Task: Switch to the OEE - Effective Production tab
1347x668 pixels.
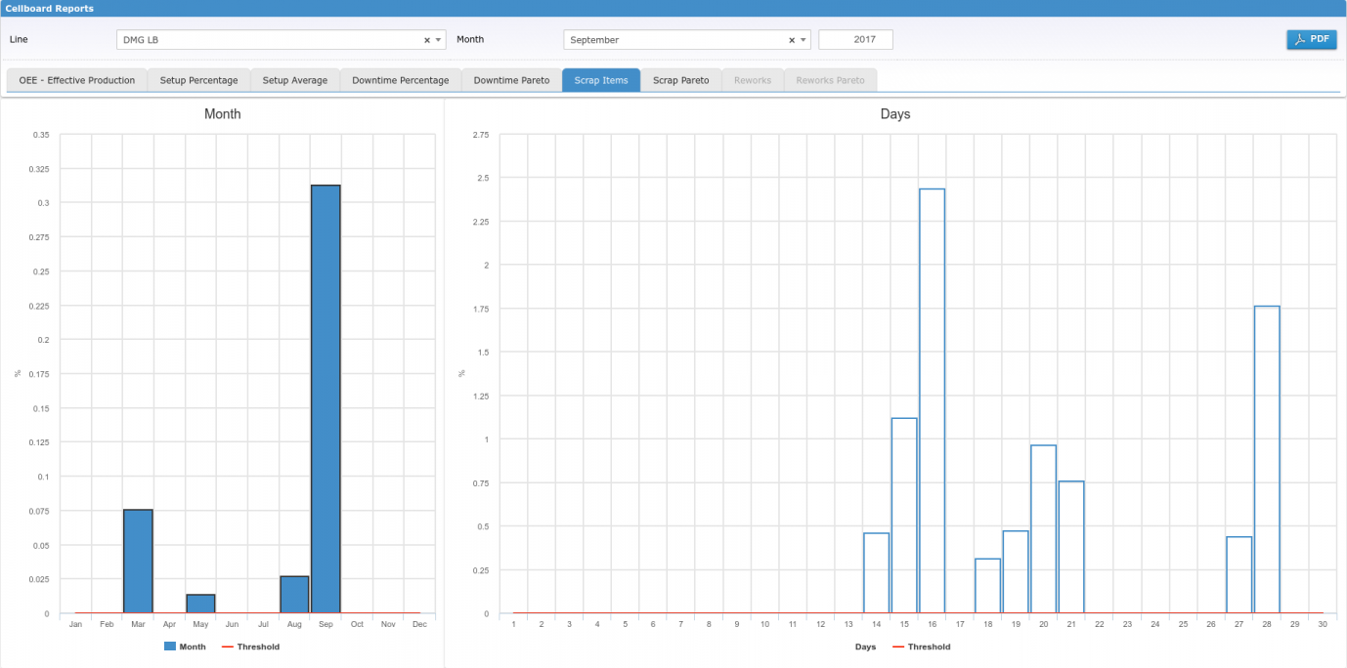Action: (77, 80)
